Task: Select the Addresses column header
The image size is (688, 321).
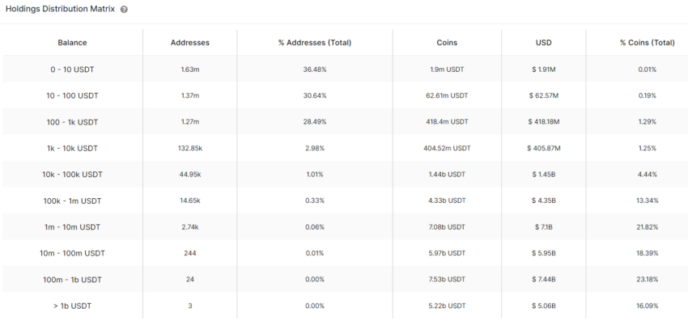Action: click(190, 43)
